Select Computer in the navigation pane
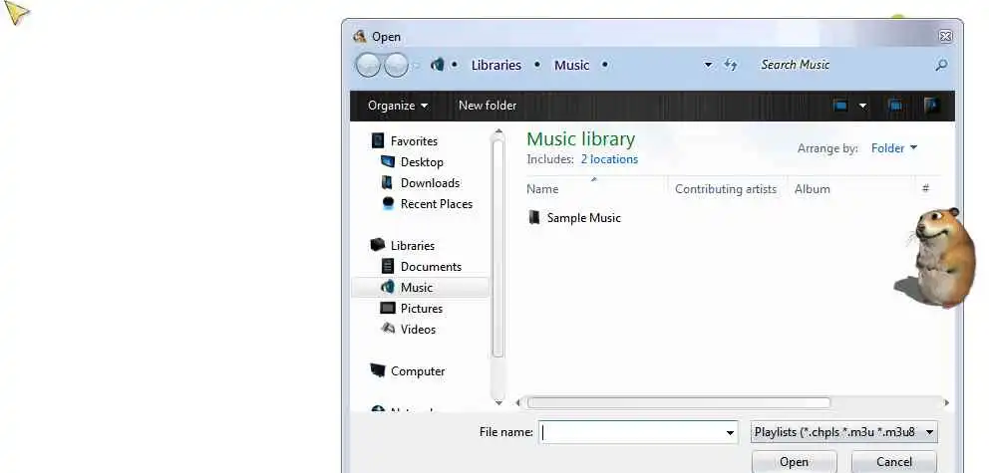The image size is (989, 473). coord(418,371)
